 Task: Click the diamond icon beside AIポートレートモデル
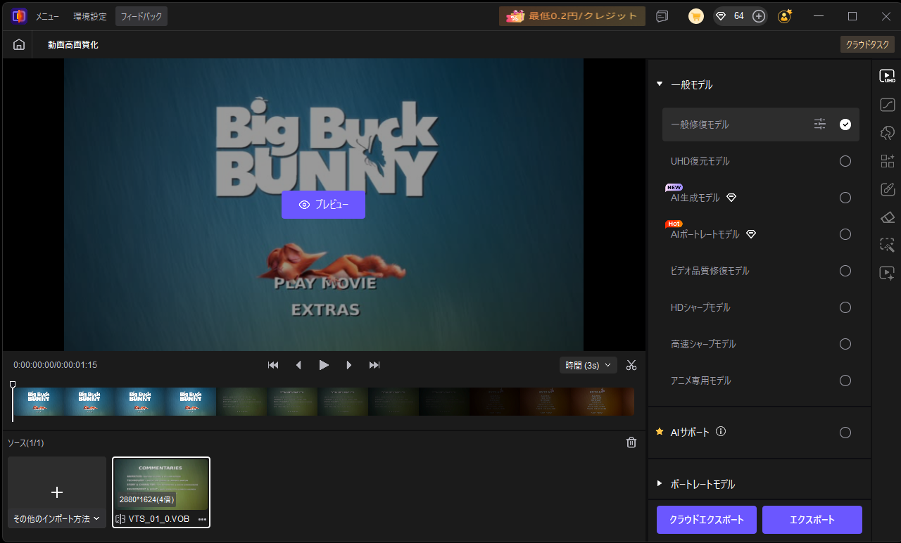click(x=751, y=234)
